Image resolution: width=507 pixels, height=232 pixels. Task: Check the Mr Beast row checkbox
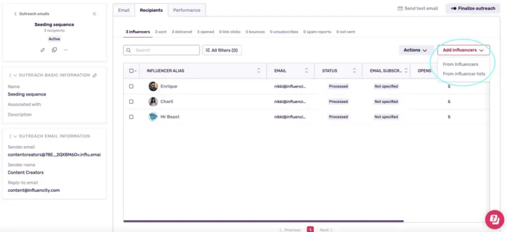[131, 117]
